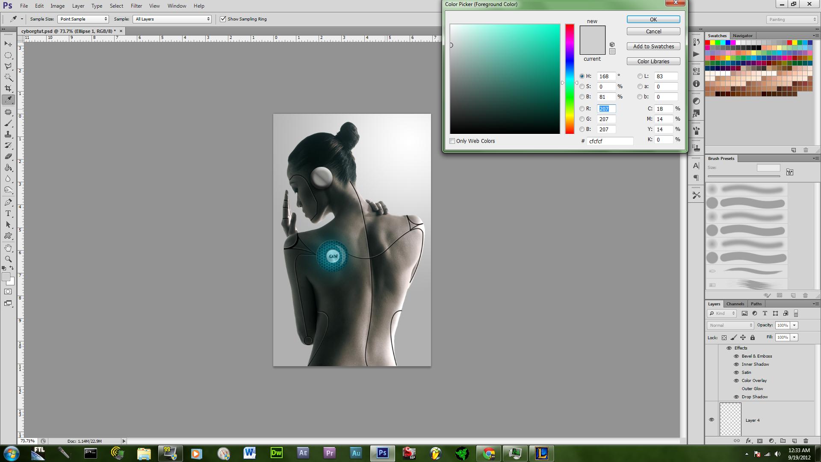Select the L lightness radio button
This screenshot has height=462, width=821.
[x=640, y=76]
